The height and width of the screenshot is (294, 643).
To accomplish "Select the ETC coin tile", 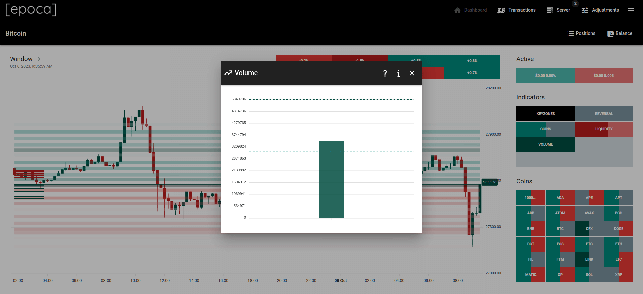I will point(589,244).
